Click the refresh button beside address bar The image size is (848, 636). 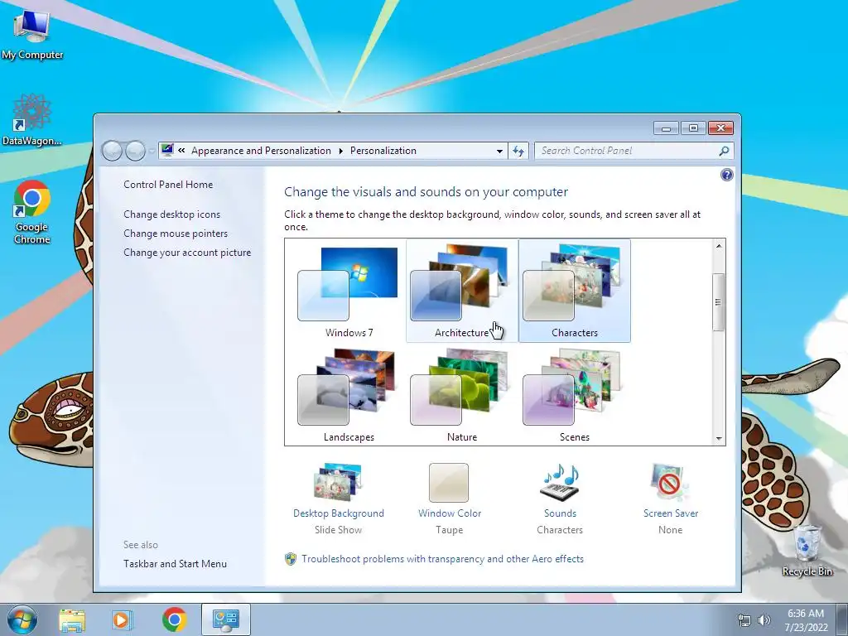click(x=518, y=151)
